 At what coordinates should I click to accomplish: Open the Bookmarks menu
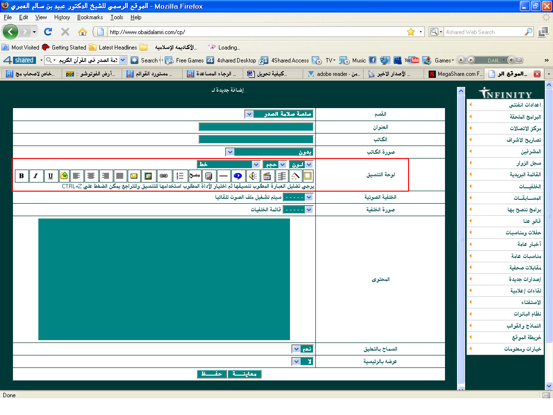tap(90, 17)
